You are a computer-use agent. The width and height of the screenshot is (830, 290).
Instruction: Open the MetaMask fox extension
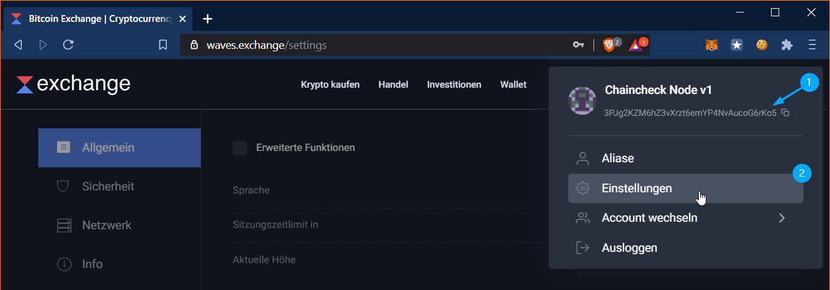tap(712, 45)
